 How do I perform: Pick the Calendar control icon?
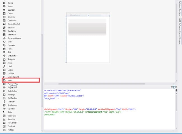tap(4, 10)
